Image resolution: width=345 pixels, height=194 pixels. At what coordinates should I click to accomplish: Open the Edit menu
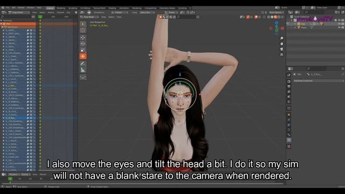tap(13, 8)
